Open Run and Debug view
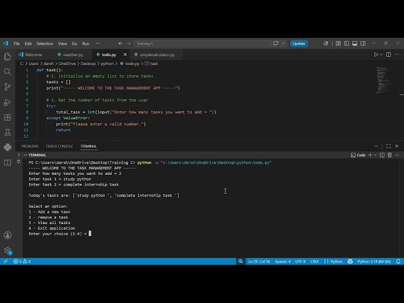This screenshot has height=303, width=404. [8, 102]
